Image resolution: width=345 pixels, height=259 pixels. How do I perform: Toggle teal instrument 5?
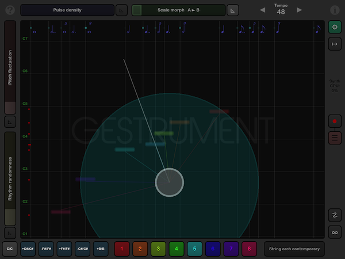click(x=195, y=249)
